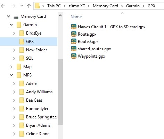
Task: Click the address bar folder icon
Action: click(x=38, y=6)
